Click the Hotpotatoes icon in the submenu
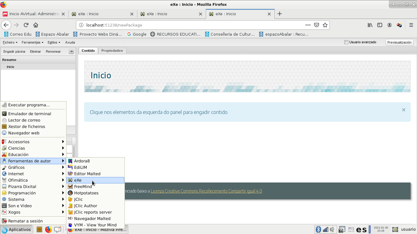 pyautogui.click(x=70, y=193)
